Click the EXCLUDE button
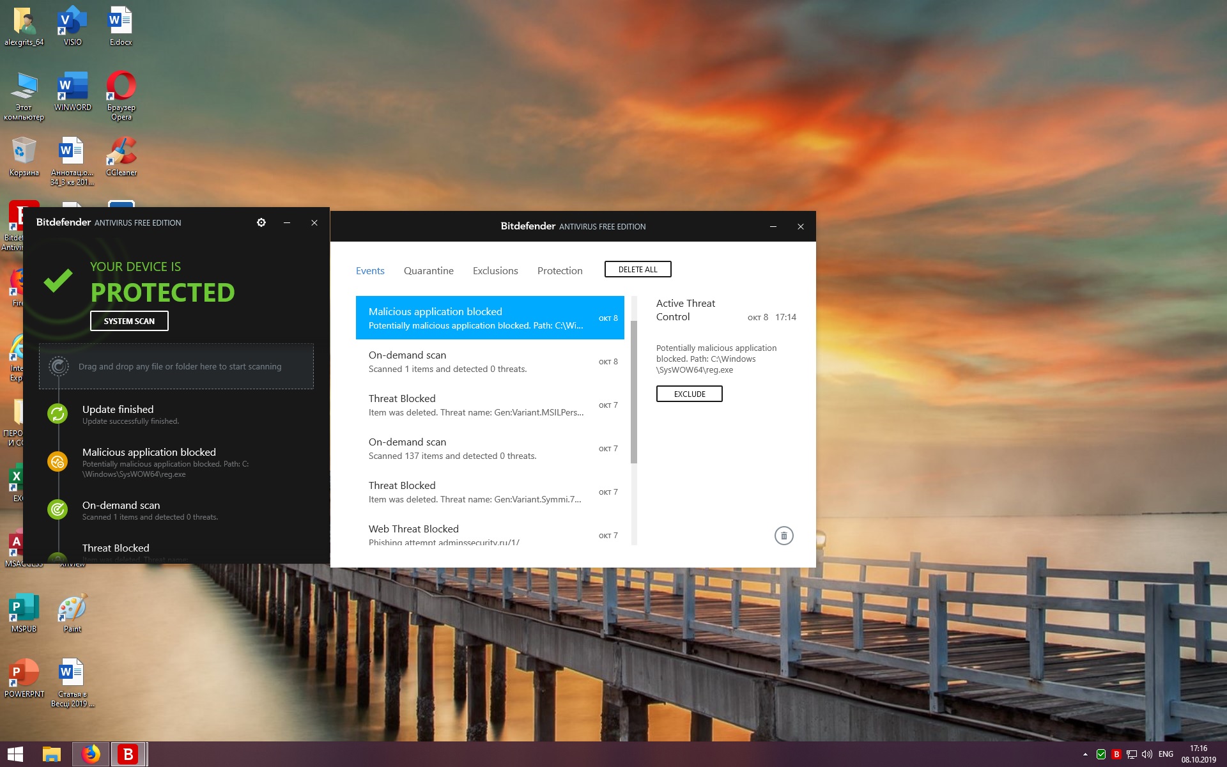 [689, 394]
